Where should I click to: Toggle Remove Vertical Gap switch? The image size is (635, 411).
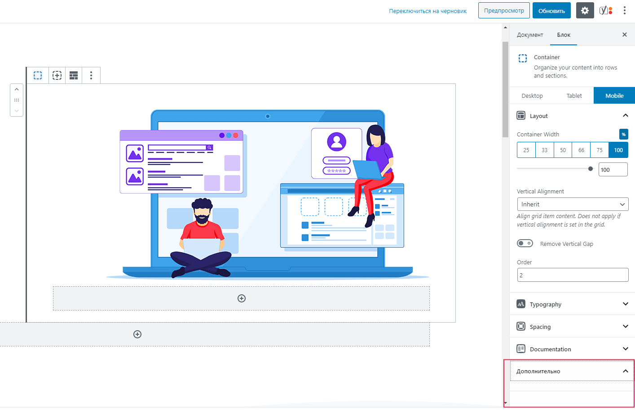(525, 244)
